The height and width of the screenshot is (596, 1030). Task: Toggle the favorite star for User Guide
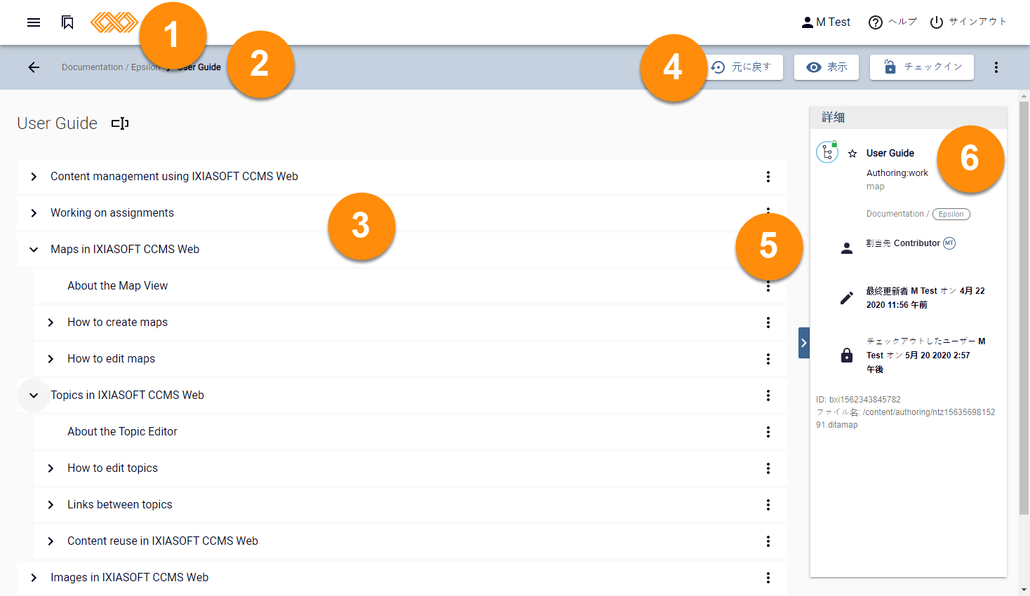click(x=852, y=154)
